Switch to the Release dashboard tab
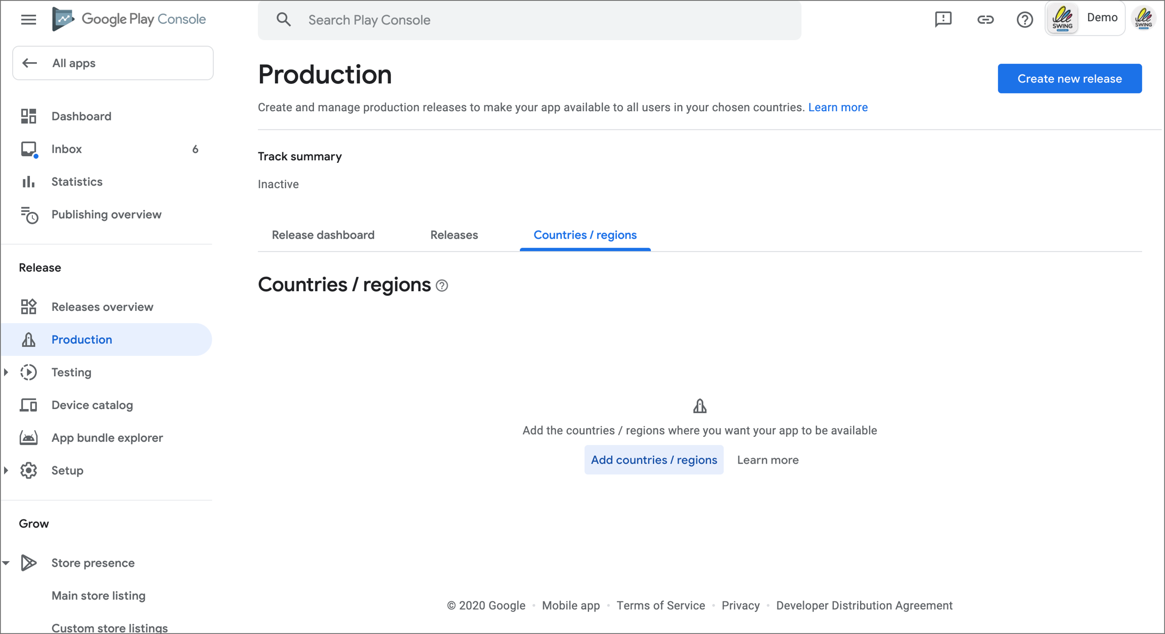 (323, 235)
